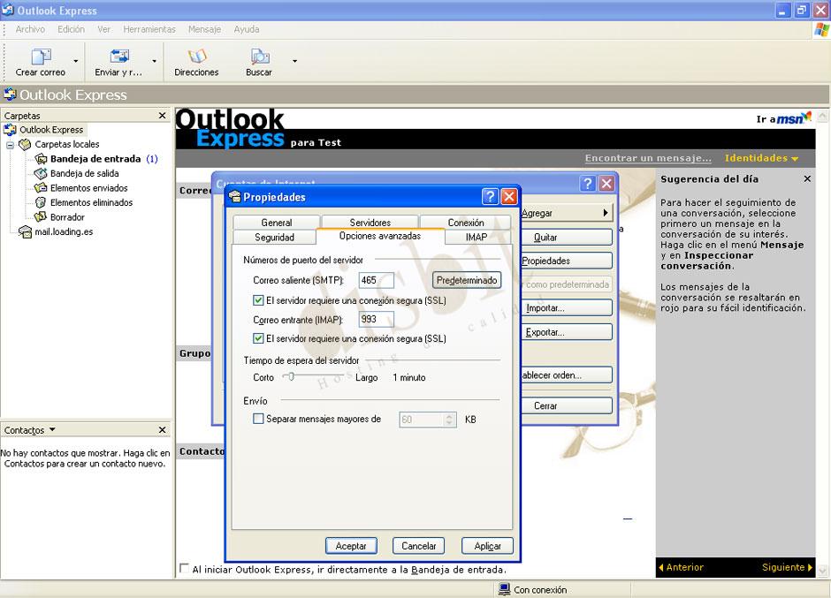Viewport: 831px width, 598px height.
Task: Open the Herramientas menu
Action: pos(149,28)
